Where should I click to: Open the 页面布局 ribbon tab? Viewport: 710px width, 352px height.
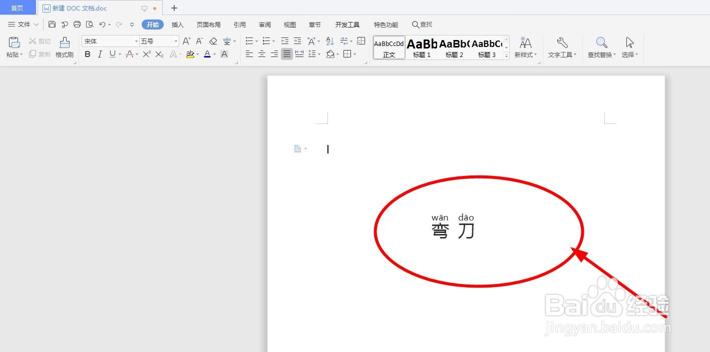pyautogui.click(x=208, y=24)
